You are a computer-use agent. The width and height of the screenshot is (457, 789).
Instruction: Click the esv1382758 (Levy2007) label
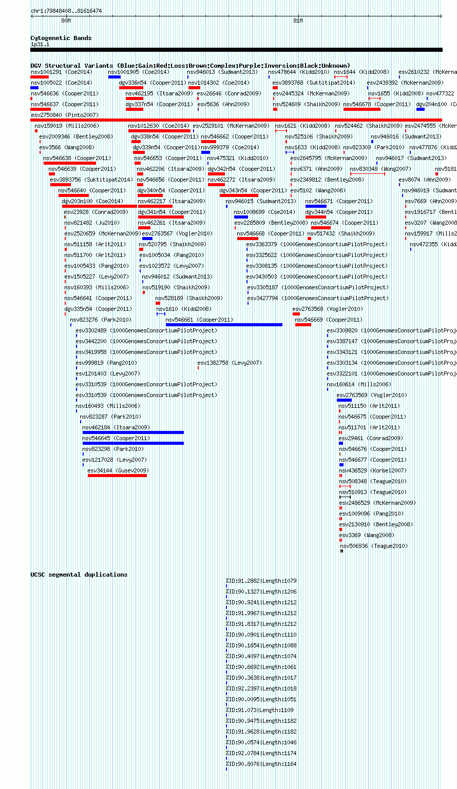[x=230, y=363]
